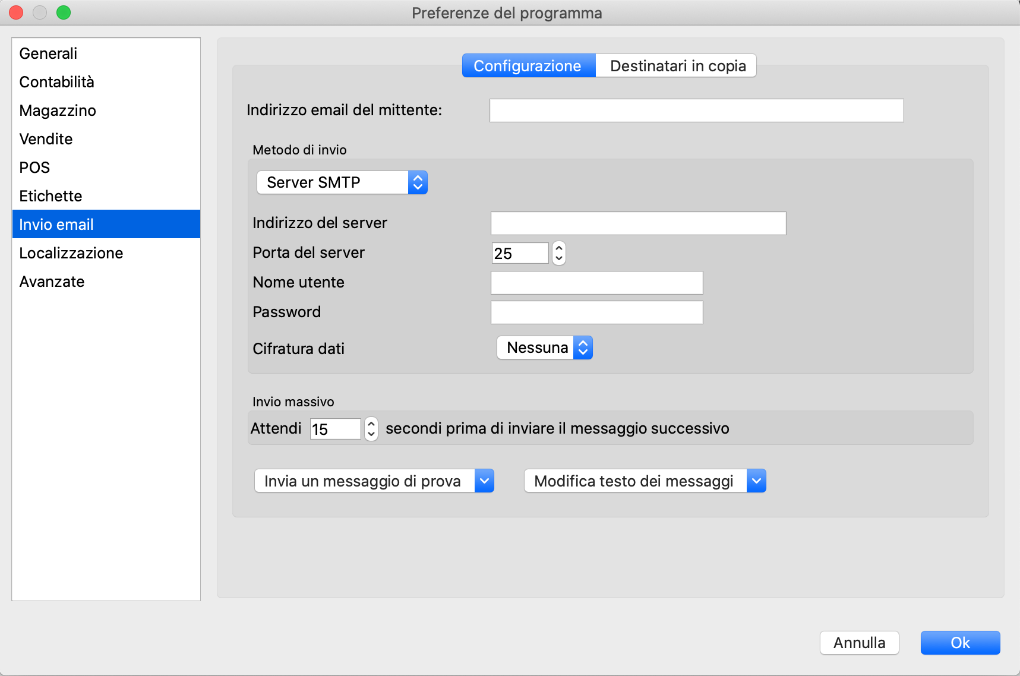Click the Porta del server stepper arrows
This screenshot has height=676, width=1020.
coord(558,253)
